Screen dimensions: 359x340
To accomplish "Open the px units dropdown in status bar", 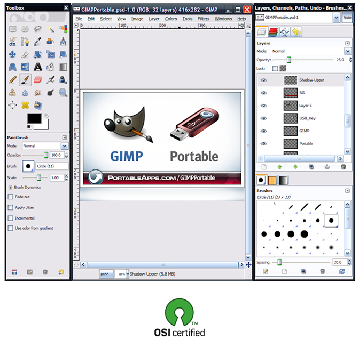I will tap(106, 274).
